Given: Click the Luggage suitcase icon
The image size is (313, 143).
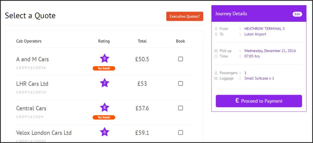Looking at the screenshot, I should pos(216,78).
